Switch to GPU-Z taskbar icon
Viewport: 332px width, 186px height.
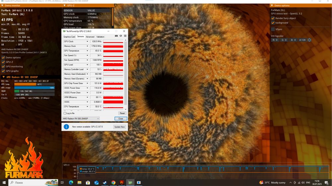click(x=130, y=183)
